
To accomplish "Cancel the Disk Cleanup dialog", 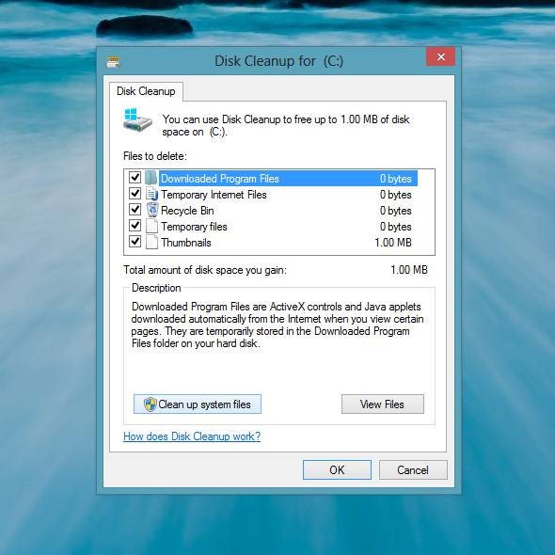I will (413, 470).
